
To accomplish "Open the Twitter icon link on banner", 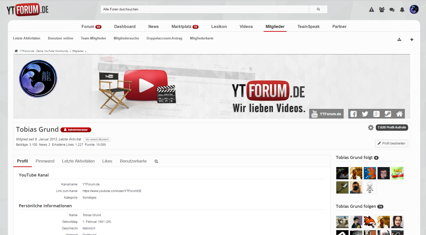I will [x=365, y=114].
